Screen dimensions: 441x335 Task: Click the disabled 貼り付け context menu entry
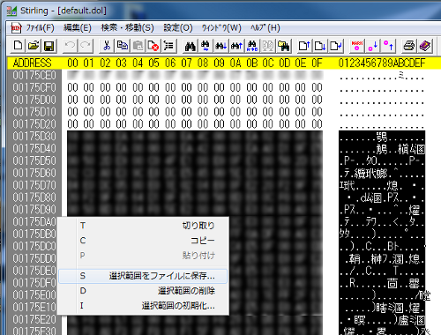point(144,256)
